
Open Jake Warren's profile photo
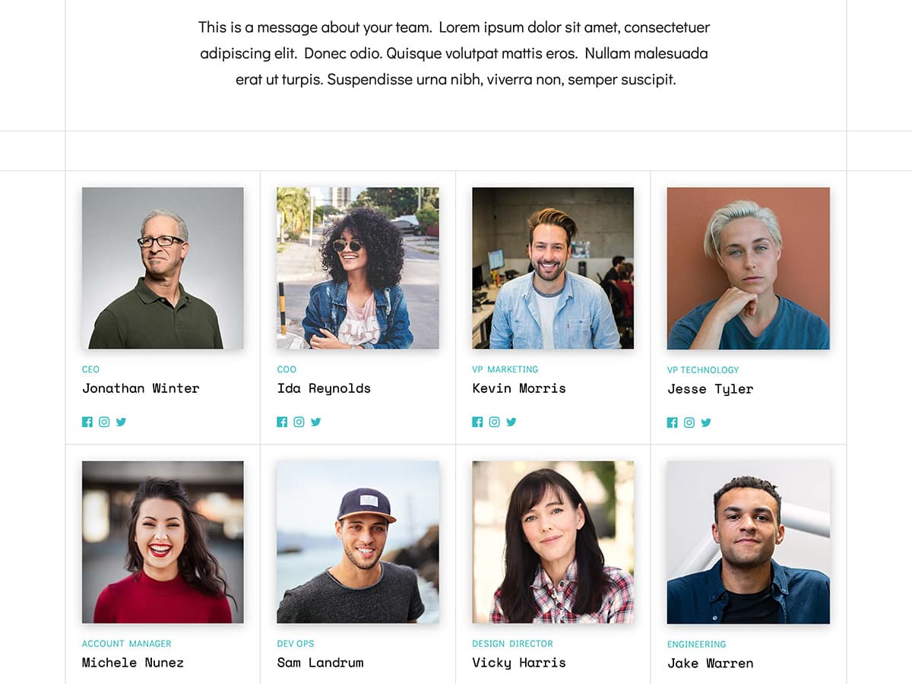[x=747, y=542]
